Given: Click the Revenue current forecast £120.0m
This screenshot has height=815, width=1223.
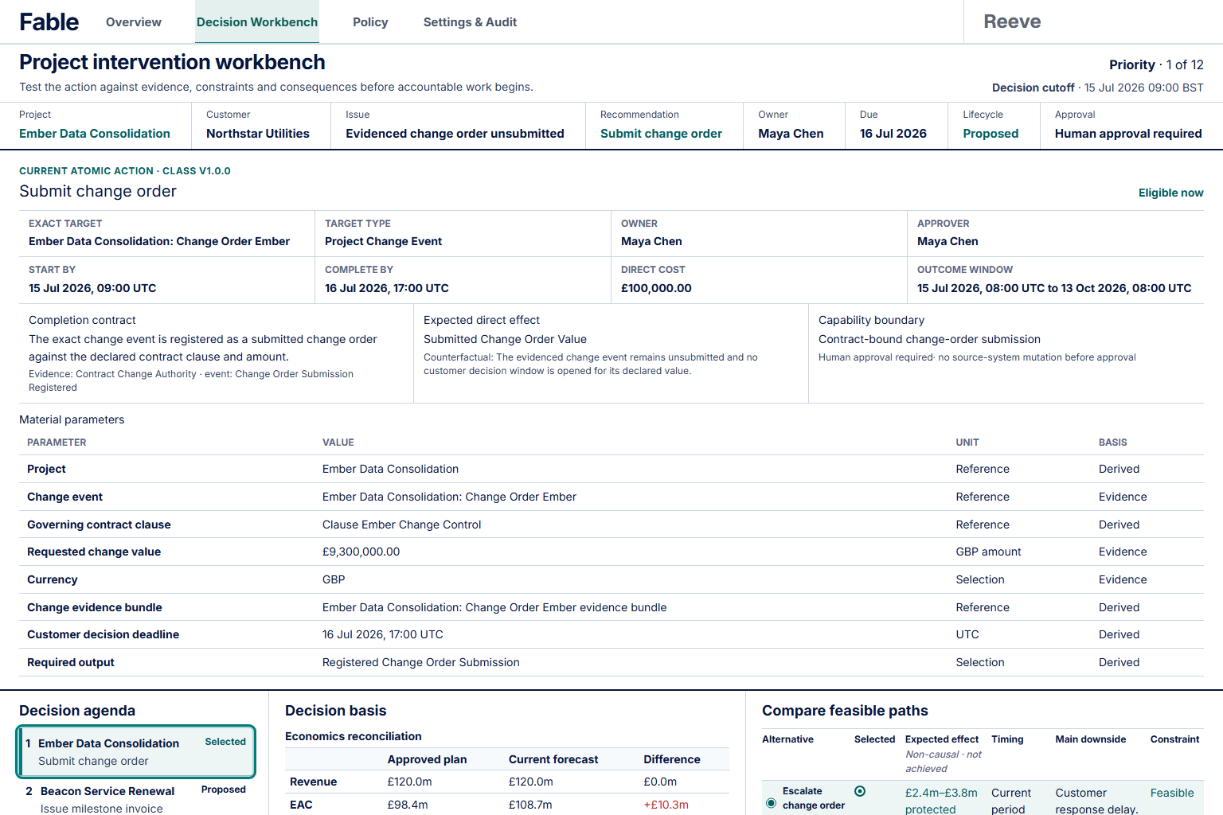Looking at the screenshot, I should [530, 782].
